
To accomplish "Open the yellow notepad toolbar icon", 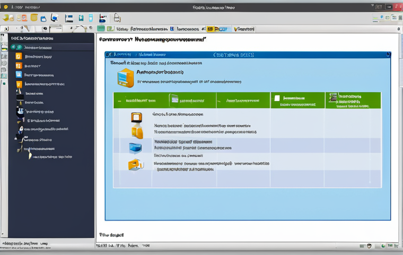I will pos(34,18).
